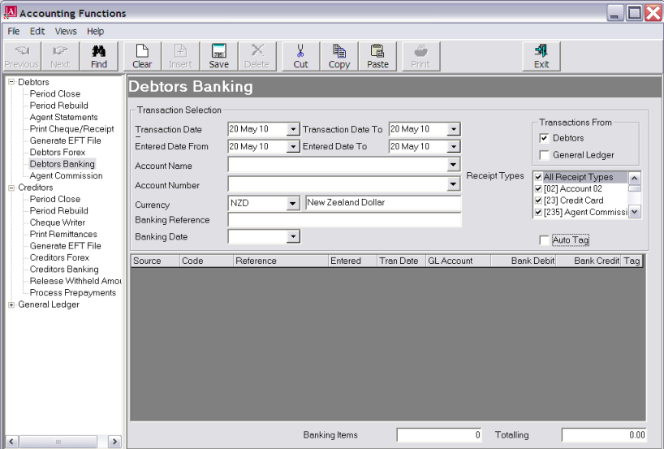Screen dimensions: 664x449
Task: Enable the Auto Tag checkbox
Action: [x=544, y=240]
